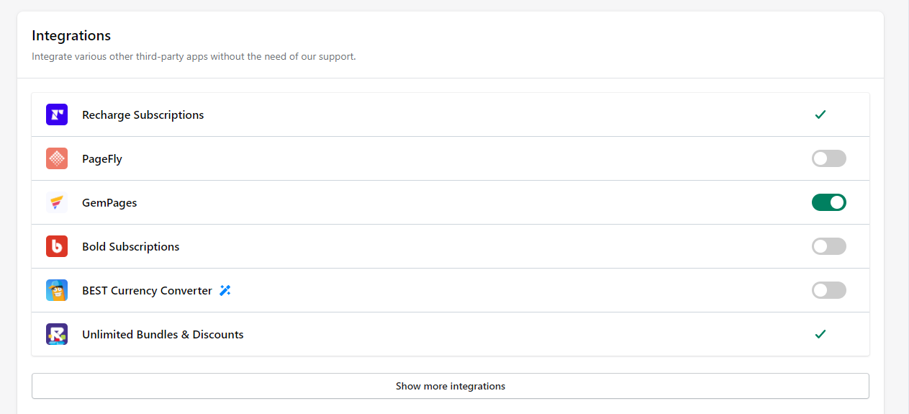Disable the GemPages integration toggle
Image resolution: width=909 pixels, height=414 pixels.
point(828,202)
